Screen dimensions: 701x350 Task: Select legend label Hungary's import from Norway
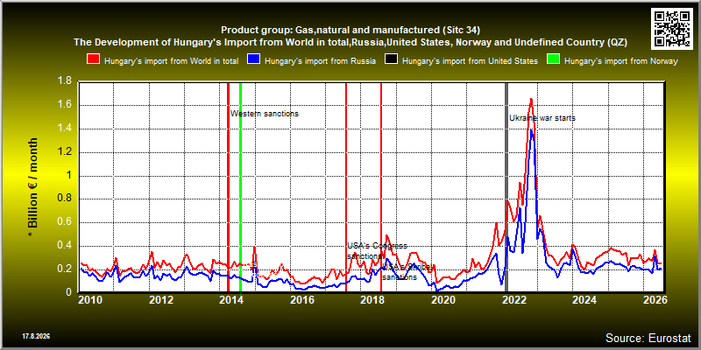[x=621, y=61]
